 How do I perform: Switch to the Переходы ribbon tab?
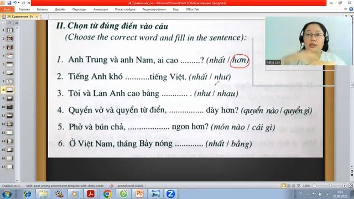point(79,9)
